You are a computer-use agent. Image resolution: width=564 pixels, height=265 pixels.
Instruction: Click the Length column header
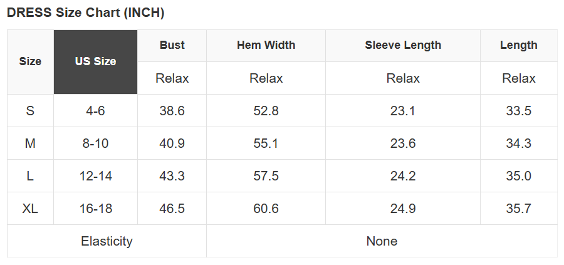tap(518, 45)
